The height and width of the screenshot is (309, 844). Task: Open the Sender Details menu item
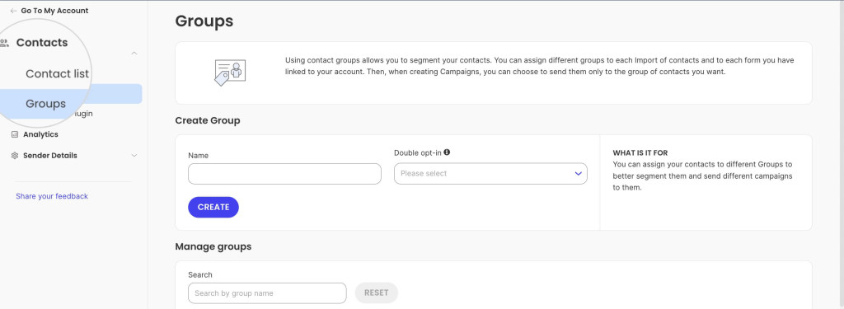tap(50, 156)
